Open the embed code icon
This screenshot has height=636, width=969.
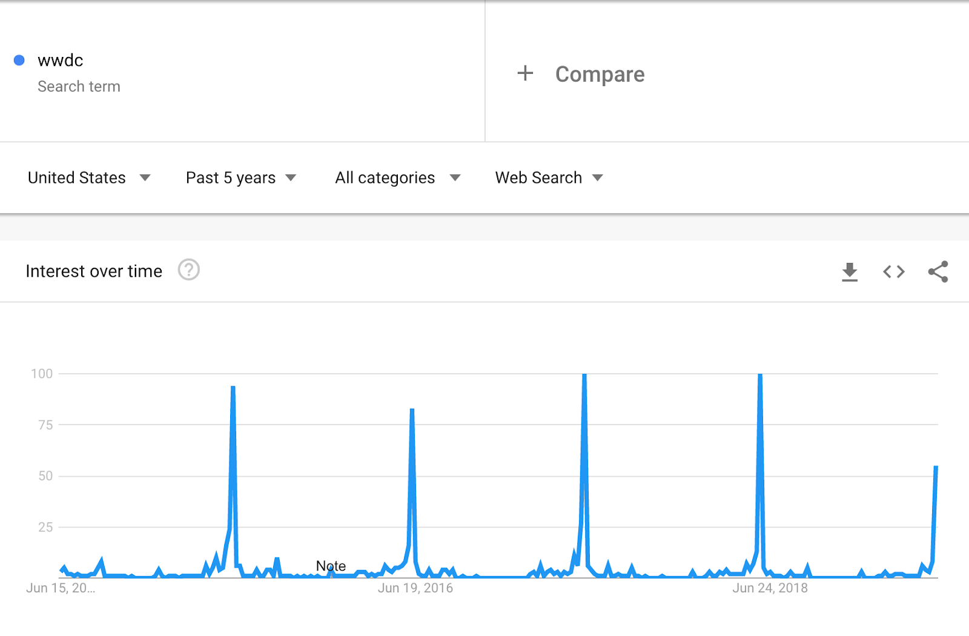click(x=894, y=272)
